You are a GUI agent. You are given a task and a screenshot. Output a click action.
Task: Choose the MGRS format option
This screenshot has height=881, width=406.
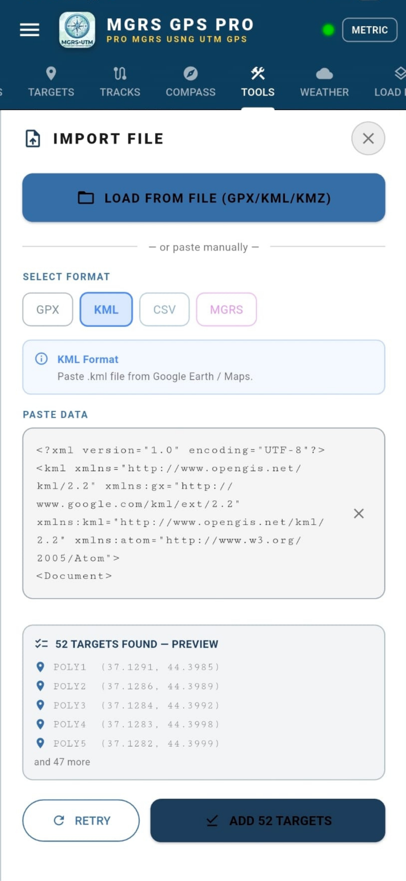pyautogui.click(x=226, y=309)
